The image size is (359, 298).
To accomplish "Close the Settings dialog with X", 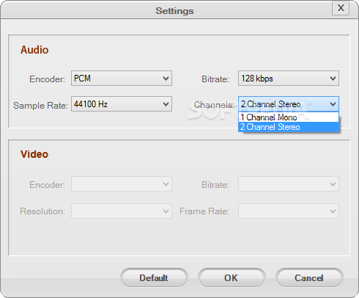I will 341,7.
